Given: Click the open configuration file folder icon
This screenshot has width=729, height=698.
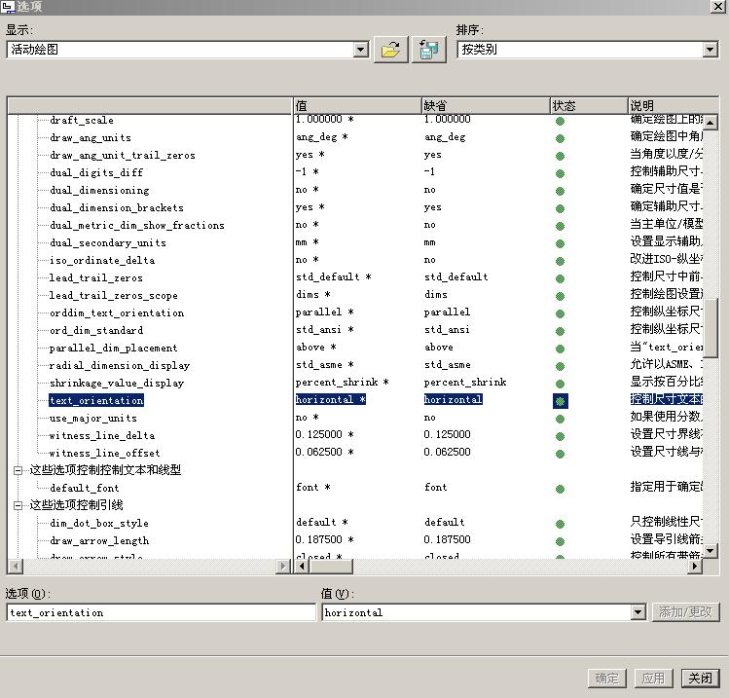Looking at the screenshot, I should tap(390, 50).
